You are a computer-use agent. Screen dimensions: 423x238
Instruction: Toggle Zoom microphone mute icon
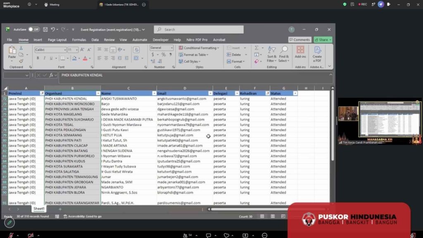11,235
